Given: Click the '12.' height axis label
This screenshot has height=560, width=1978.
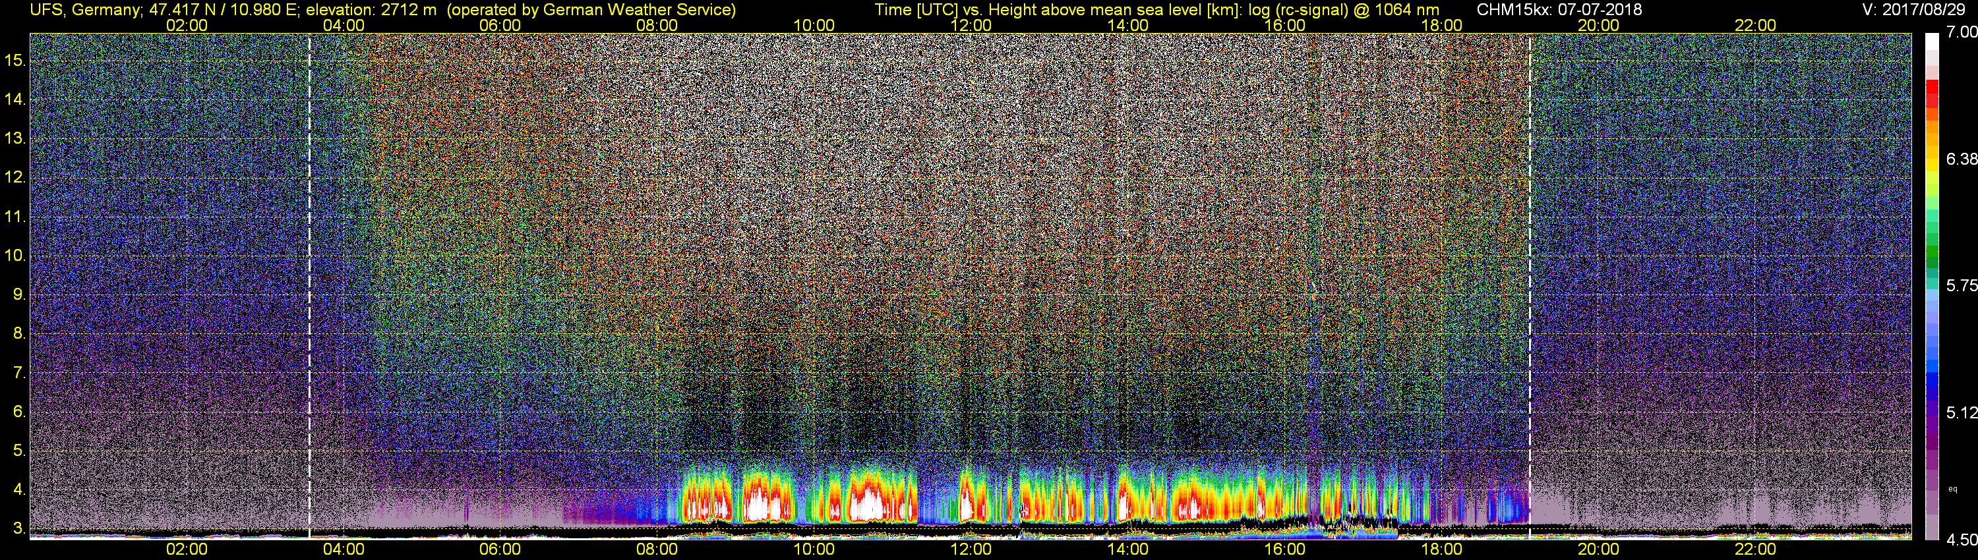Looking at the screenshot, I should 15,177.
